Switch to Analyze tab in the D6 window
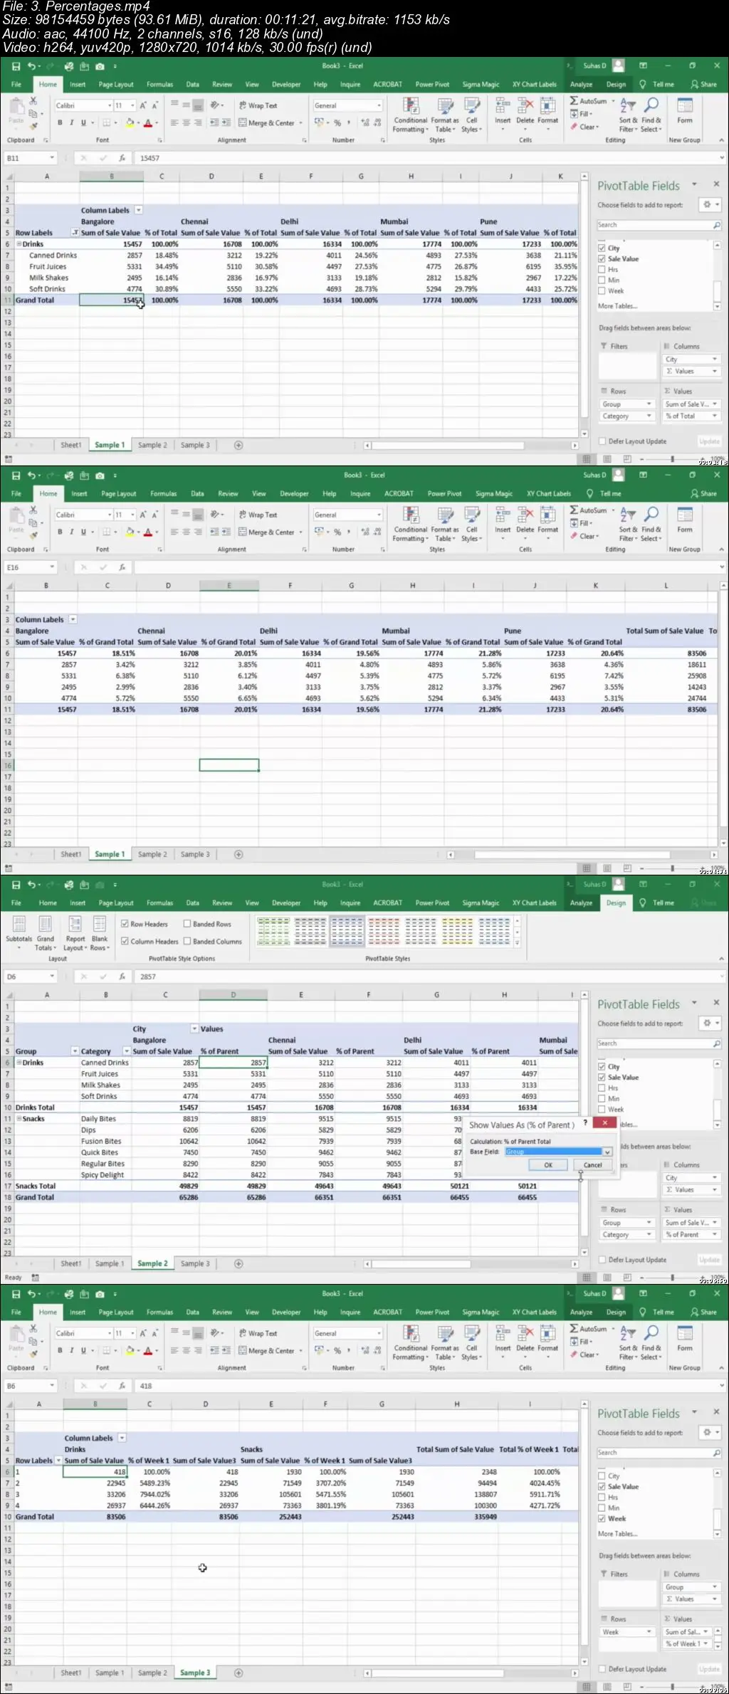This screenshot has width=729, height=1694. pos(582,903)
